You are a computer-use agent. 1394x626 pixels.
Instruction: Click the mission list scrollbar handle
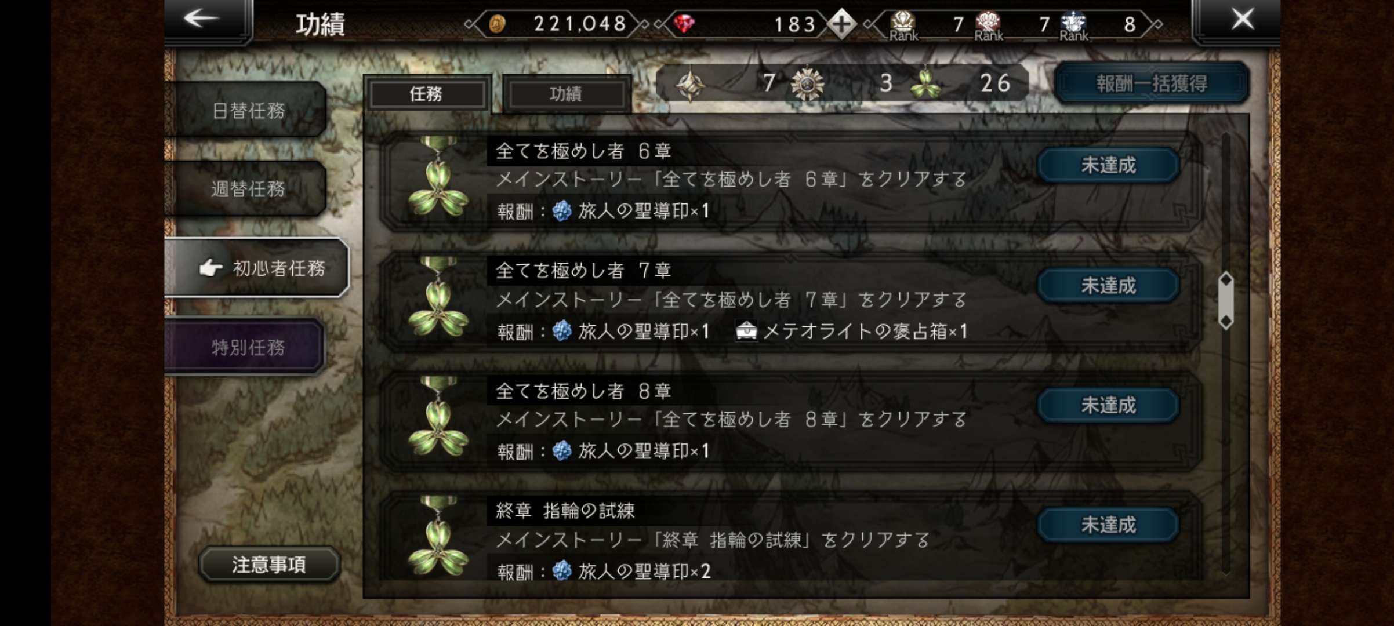click(x=1225, y=300)
